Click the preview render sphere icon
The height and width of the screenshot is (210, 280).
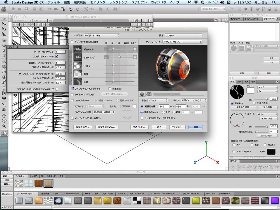click(x=142, y=94)
